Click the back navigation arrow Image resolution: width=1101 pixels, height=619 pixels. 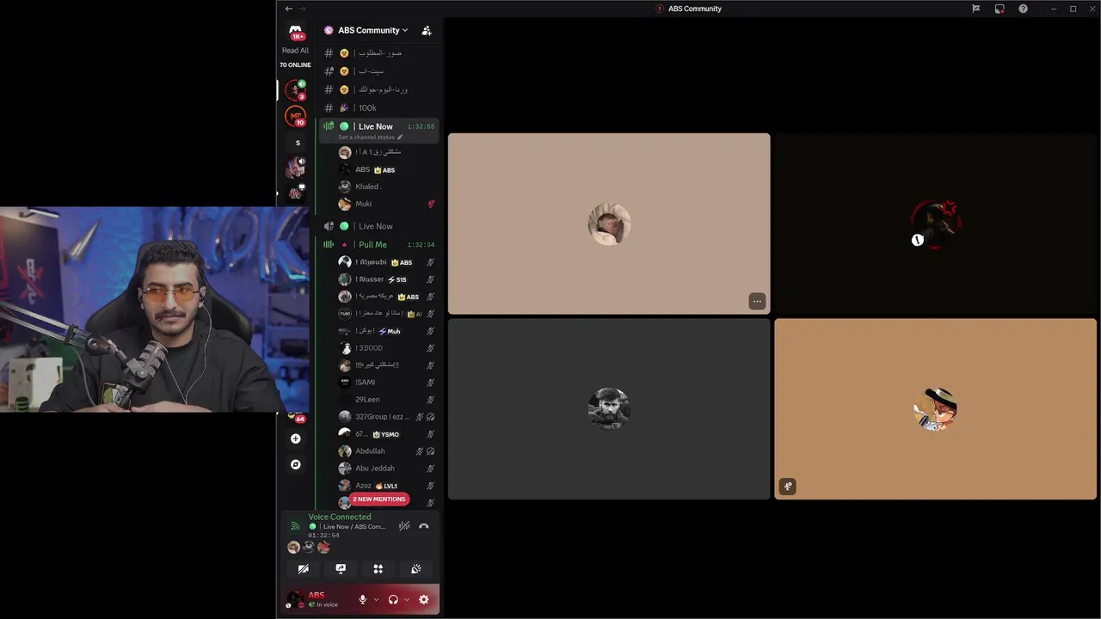click(289, 9)
